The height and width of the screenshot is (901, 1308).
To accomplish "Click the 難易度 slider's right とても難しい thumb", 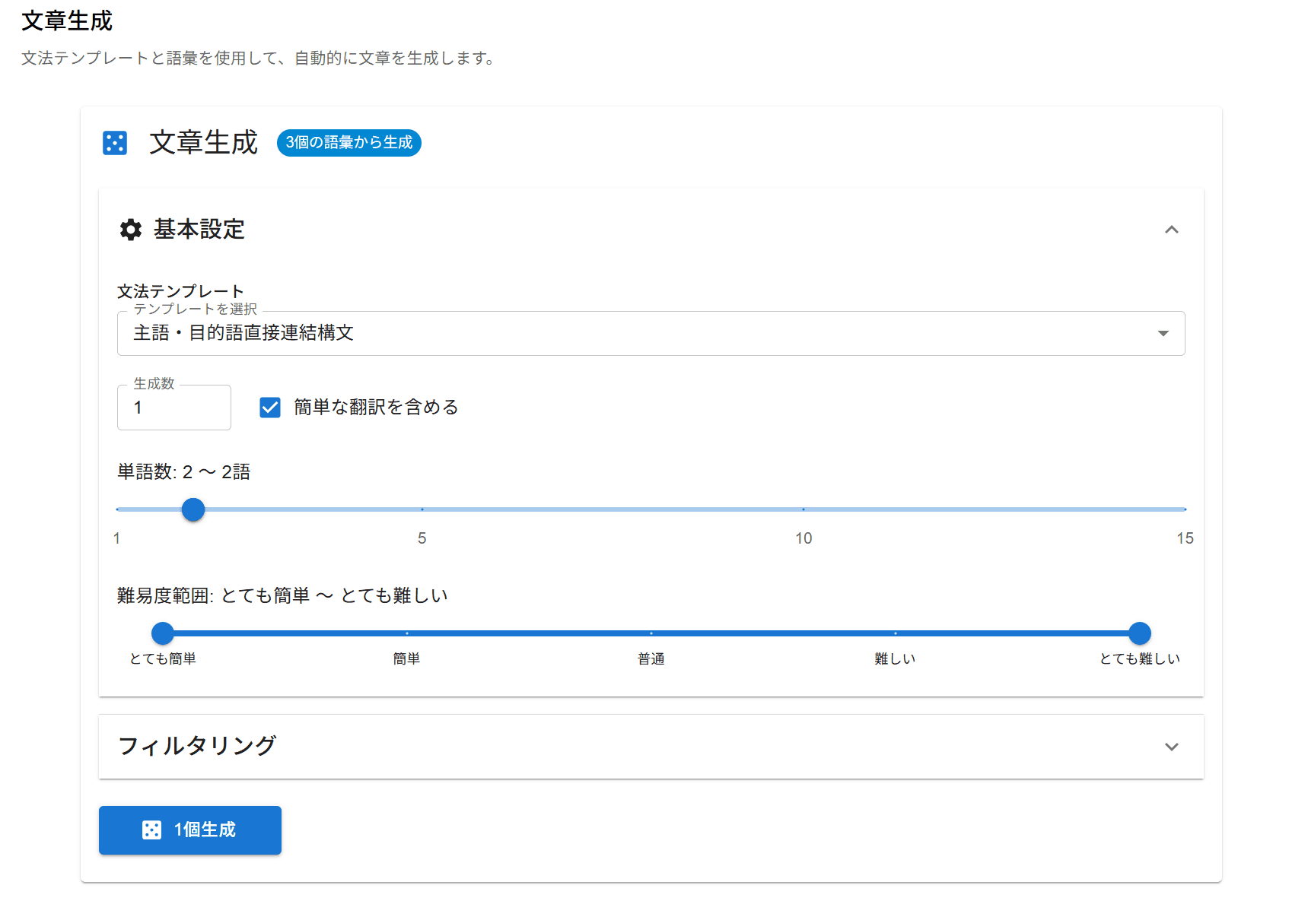I will 1139,633.
